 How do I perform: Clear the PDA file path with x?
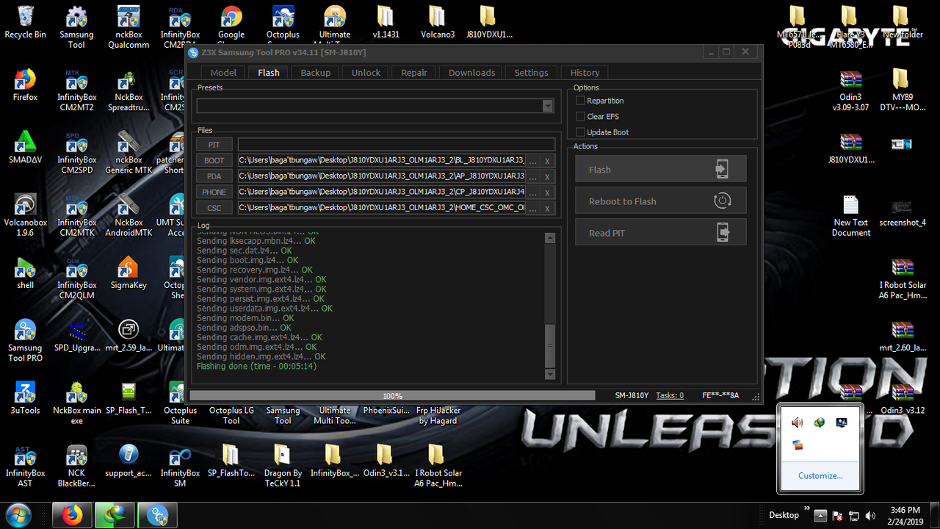(547, 176)
